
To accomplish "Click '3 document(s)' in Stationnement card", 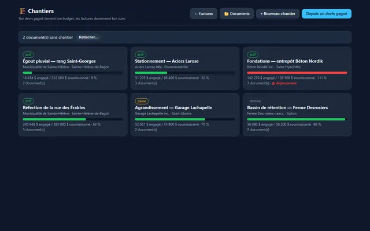I will (x=146, y=83).
